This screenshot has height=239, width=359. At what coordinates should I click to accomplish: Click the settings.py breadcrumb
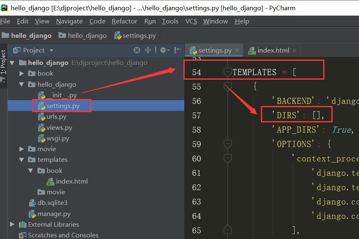tap(135, 36)
